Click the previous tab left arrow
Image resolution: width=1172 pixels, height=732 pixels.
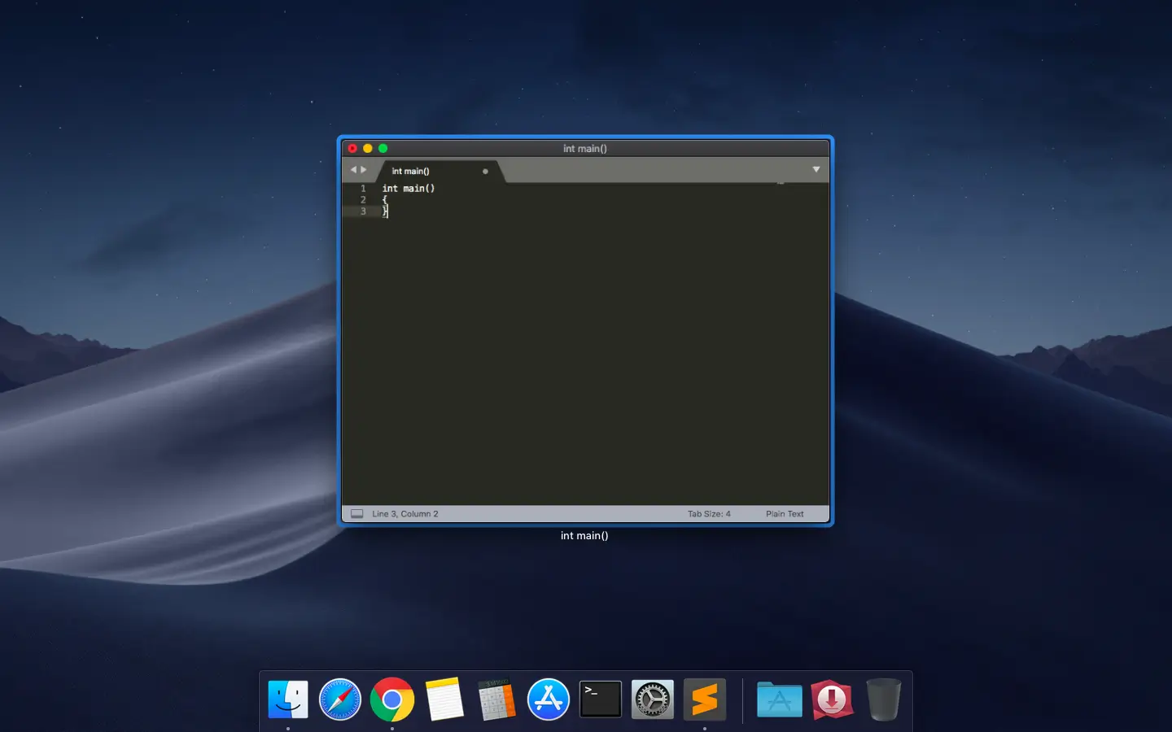[x=353, y=170]
